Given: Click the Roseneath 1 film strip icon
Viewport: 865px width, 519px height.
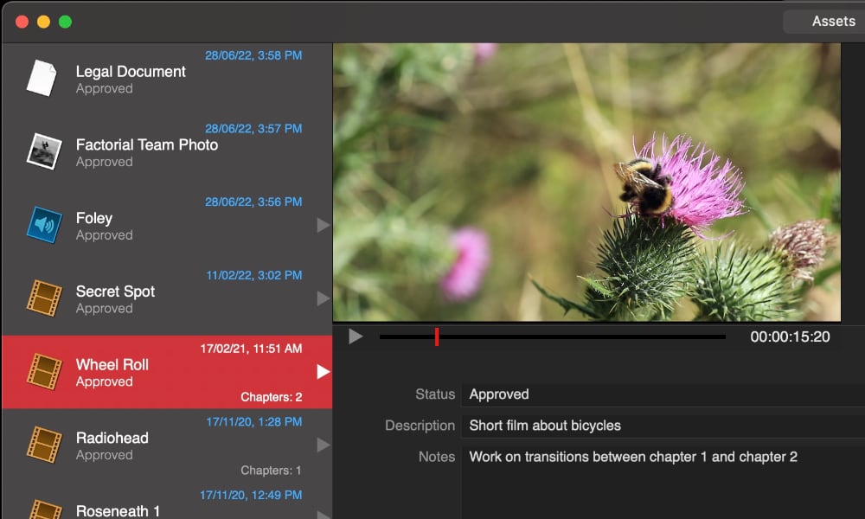Looking at the screenshot, I should 44,509.
